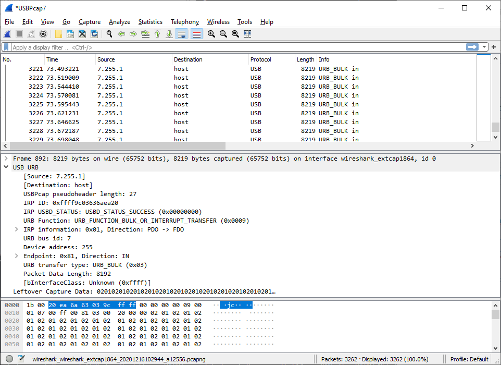Select packet number 3221
501x365 pixels.
click(x=239, y=69)
